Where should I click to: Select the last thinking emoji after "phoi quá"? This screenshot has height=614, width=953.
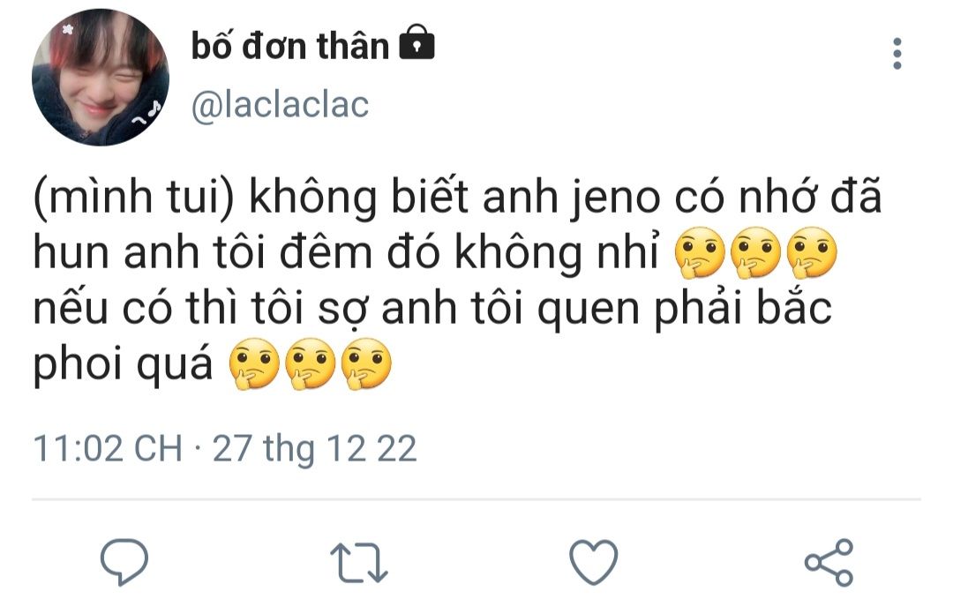[x=366, y=363]
